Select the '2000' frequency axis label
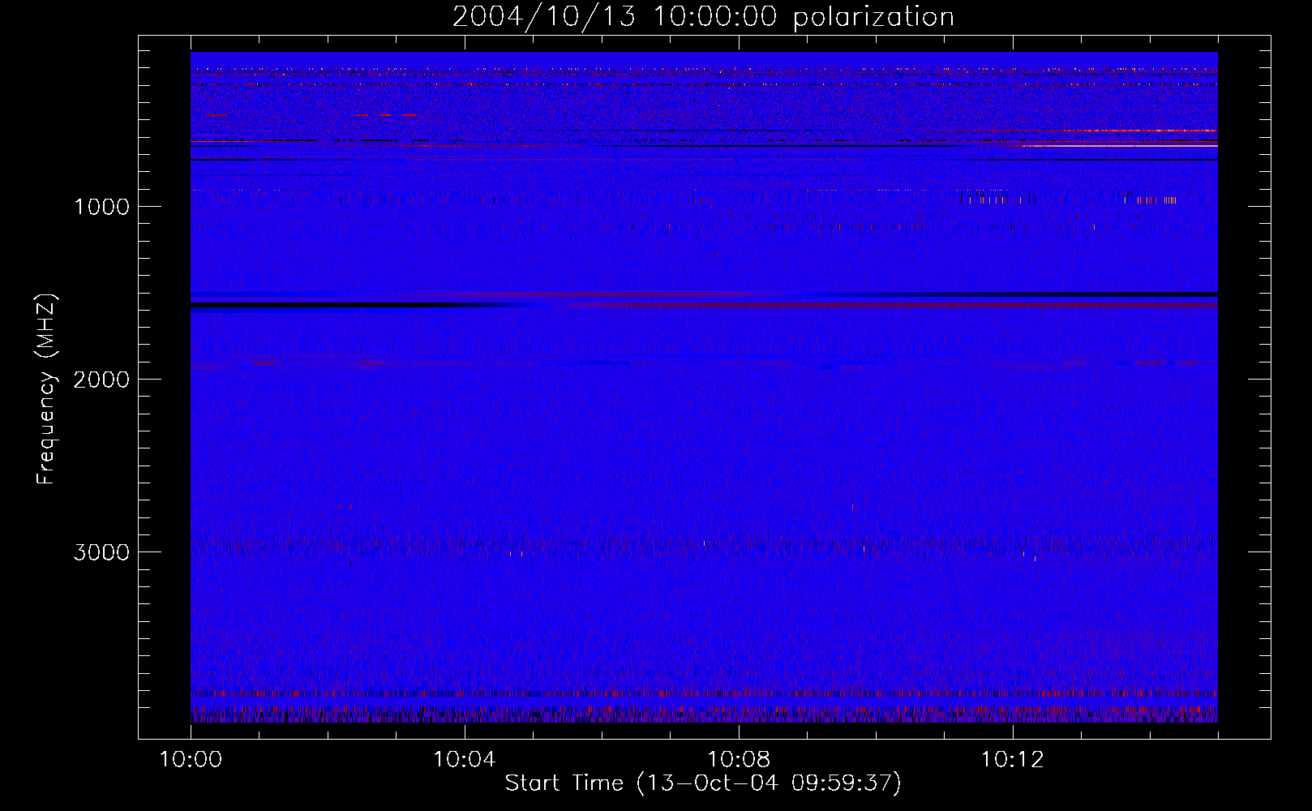This screenshot has width=1312, height=811. click(101, 380)
